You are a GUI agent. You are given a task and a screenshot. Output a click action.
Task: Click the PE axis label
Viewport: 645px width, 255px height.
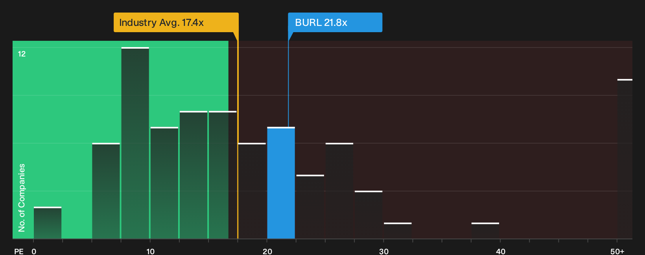pos(19,251)
